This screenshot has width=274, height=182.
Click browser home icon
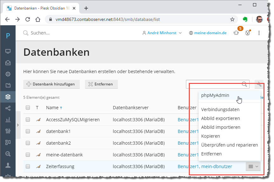pos(38,19)
